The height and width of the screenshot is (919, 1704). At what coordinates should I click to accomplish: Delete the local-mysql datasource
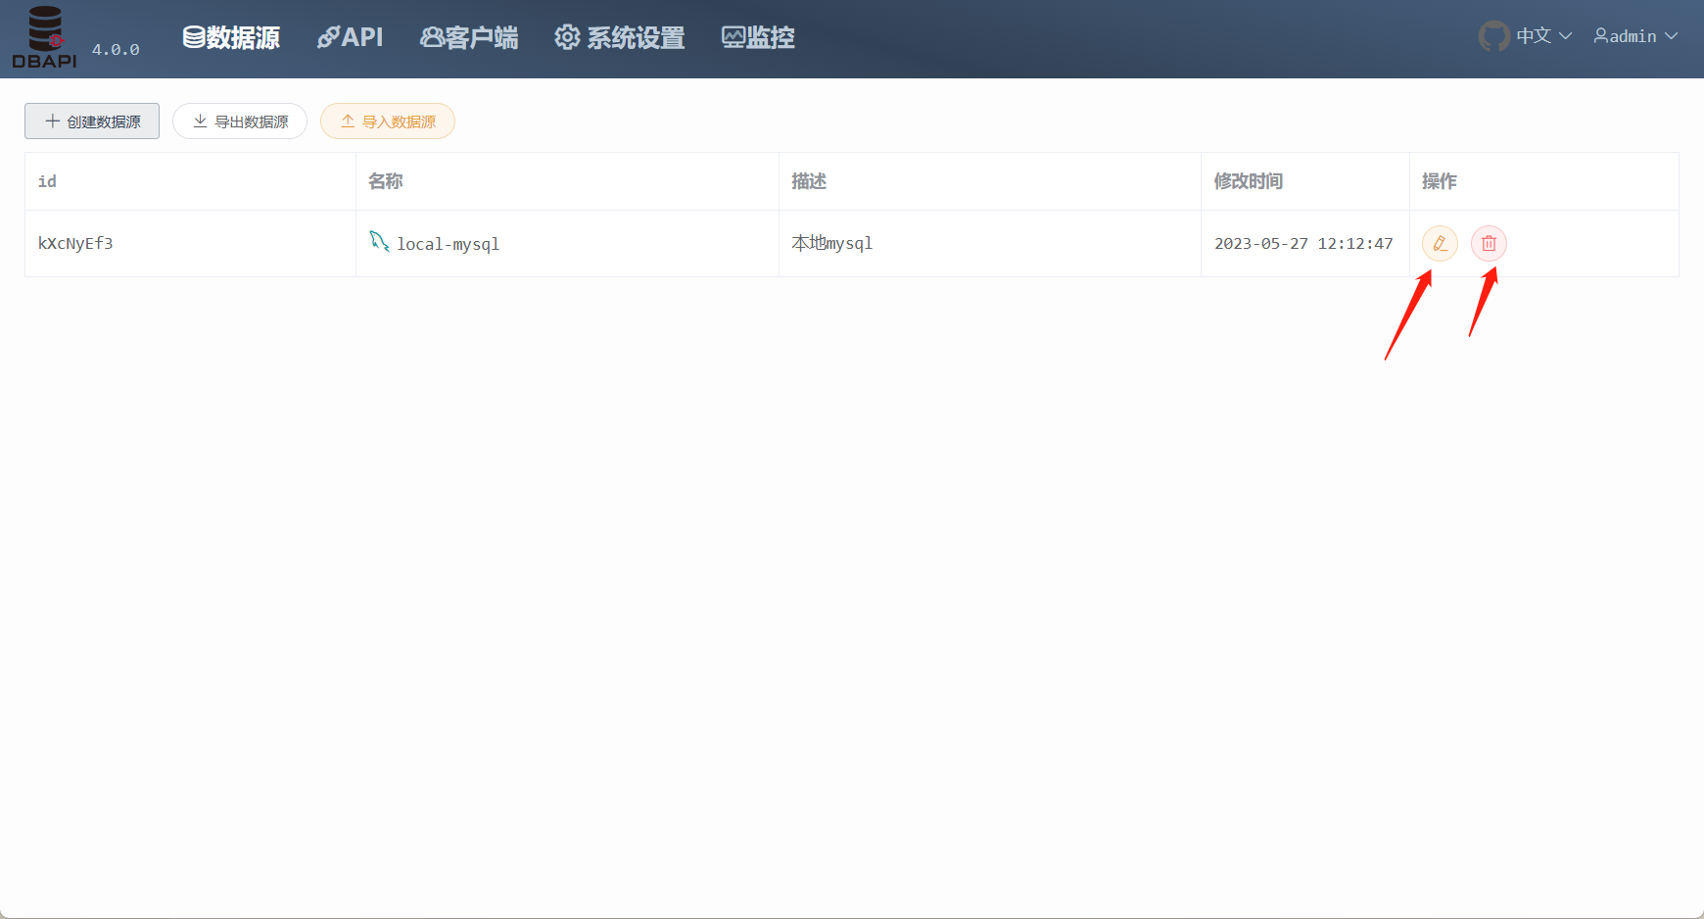(1489, 243)
